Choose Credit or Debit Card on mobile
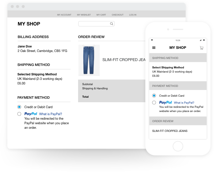 point(154,96)
